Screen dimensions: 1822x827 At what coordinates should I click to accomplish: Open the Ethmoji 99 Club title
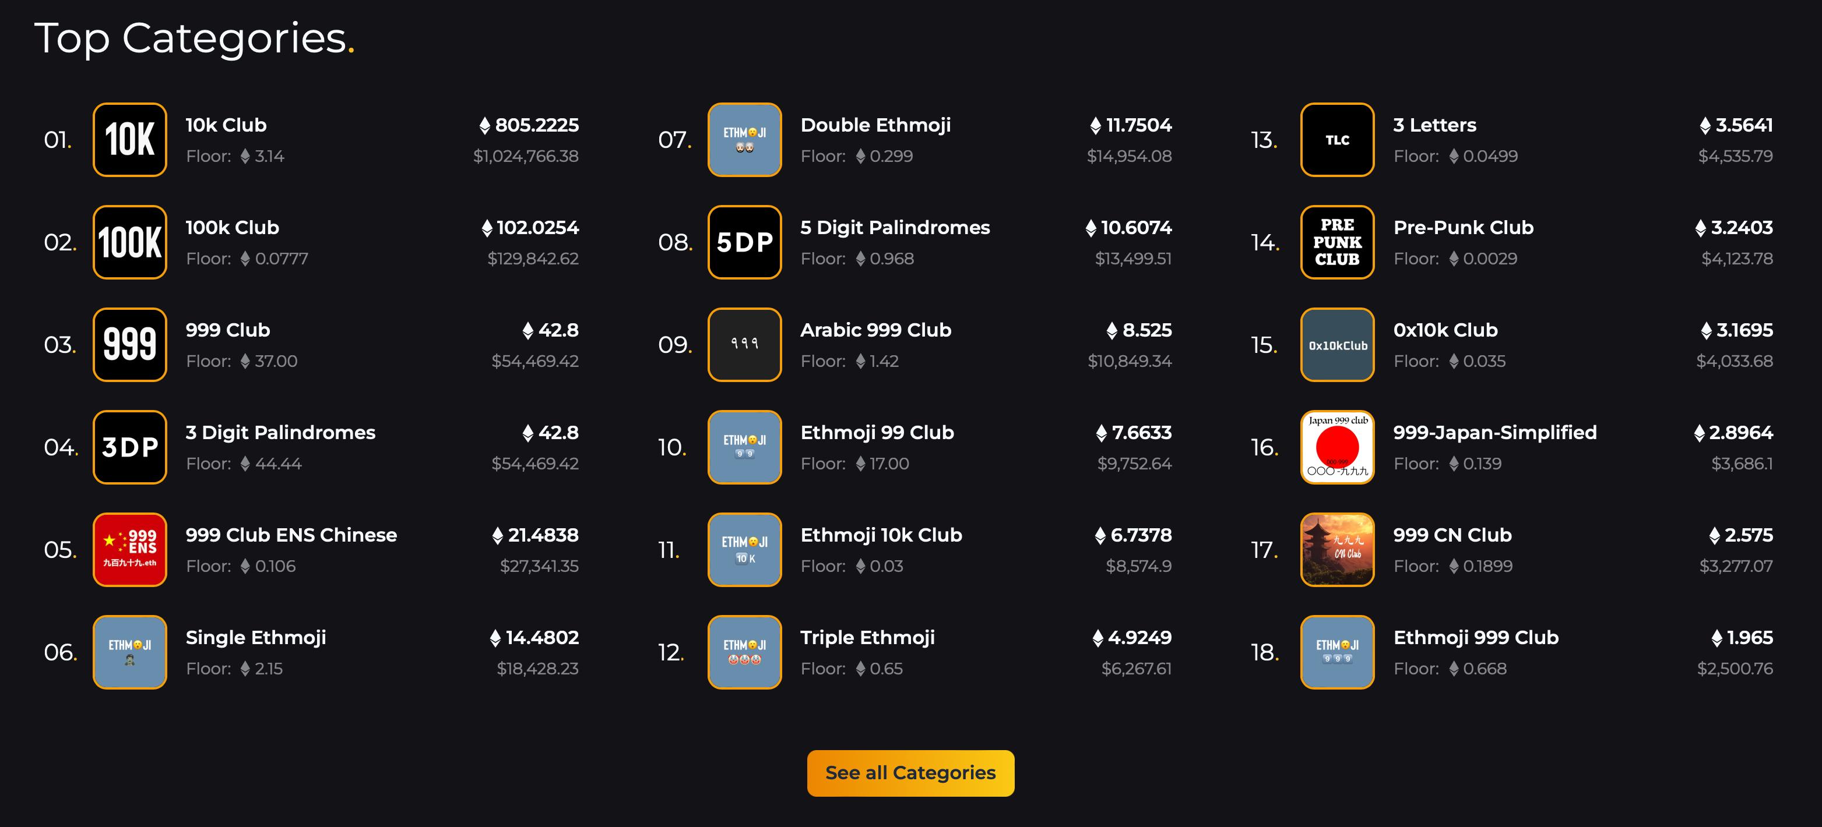point(877,433)
